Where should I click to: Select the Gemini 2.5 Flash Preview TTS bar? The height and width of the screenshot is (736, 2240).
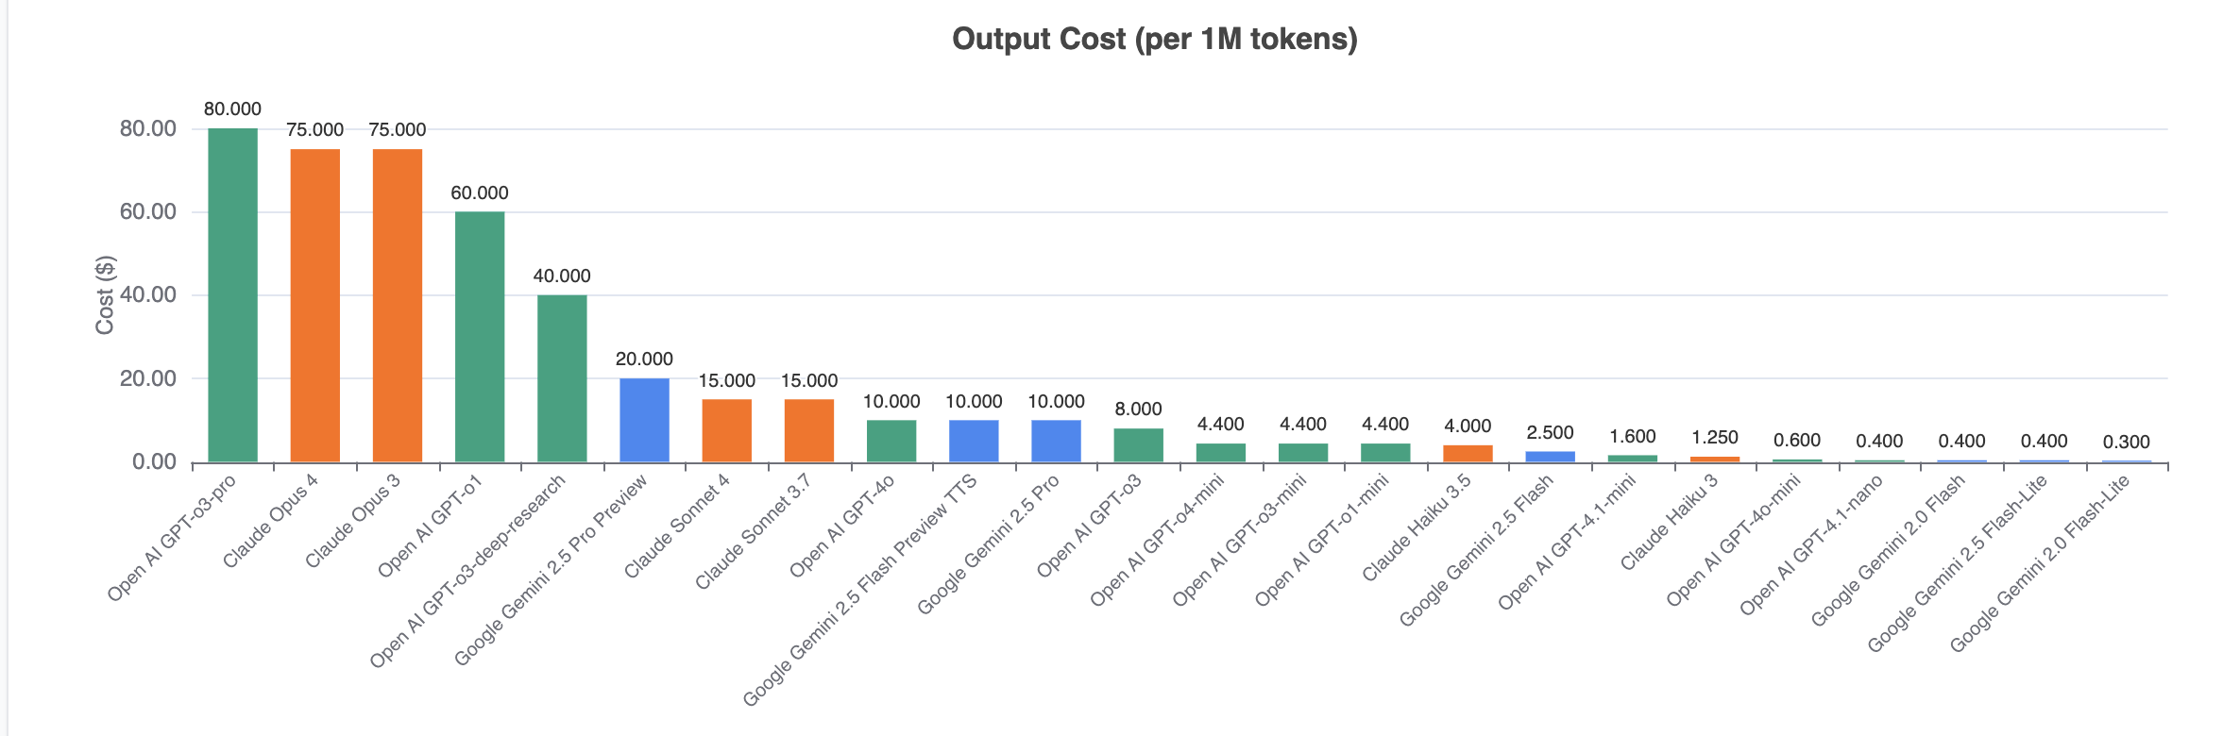coord(974,441)
